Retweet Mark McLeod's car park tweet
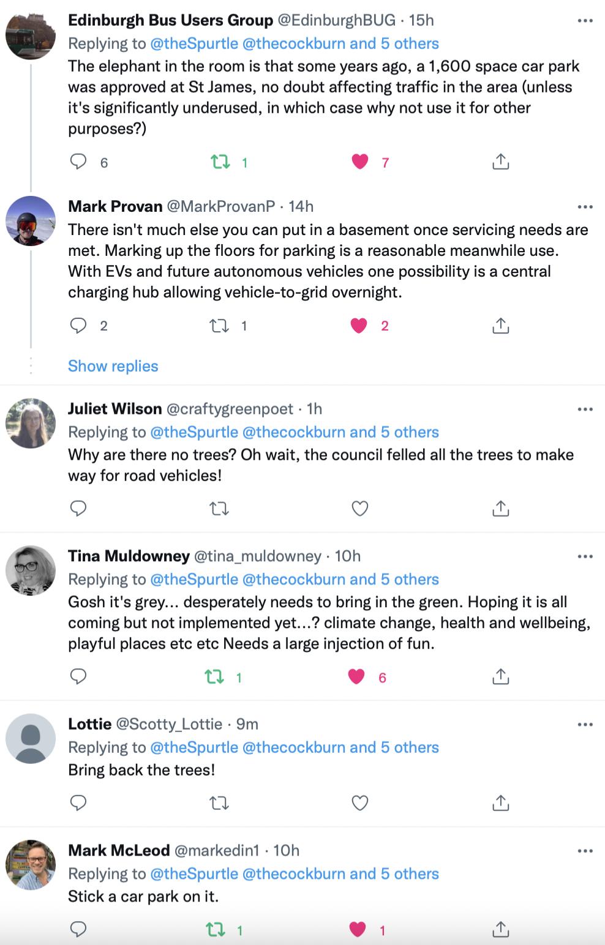The width and height of the screenshot is (605, 945). coord(215,930)
